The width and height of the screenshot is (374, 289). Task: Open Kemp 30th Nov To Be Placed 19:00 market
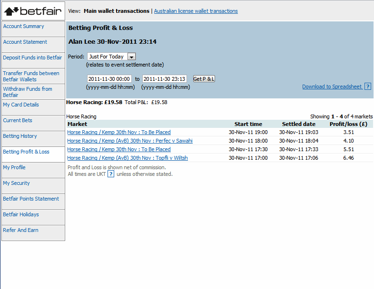coord(119,132)
